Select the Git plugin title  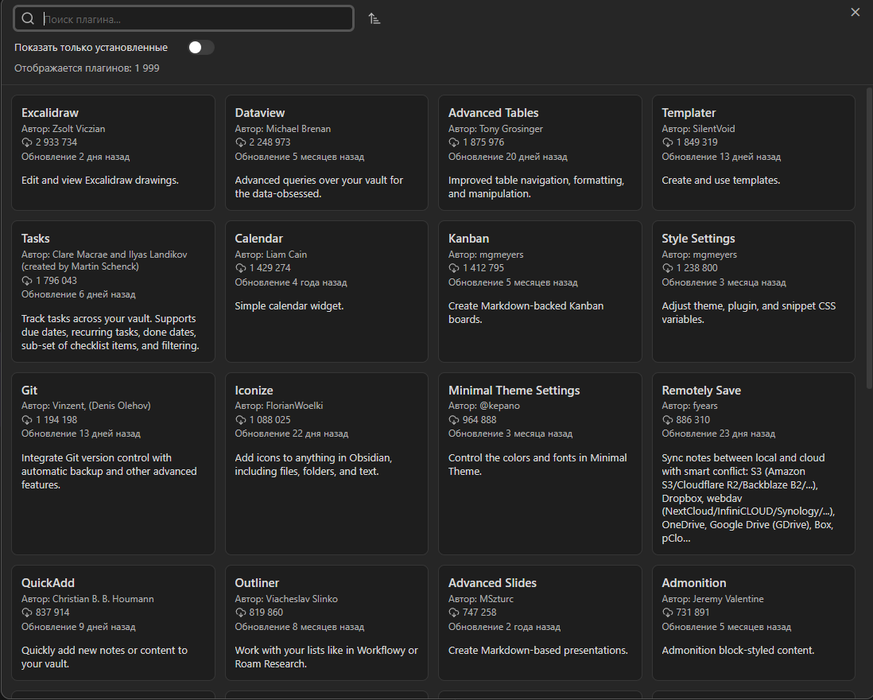pyautogui.click(x=29, y=391)
